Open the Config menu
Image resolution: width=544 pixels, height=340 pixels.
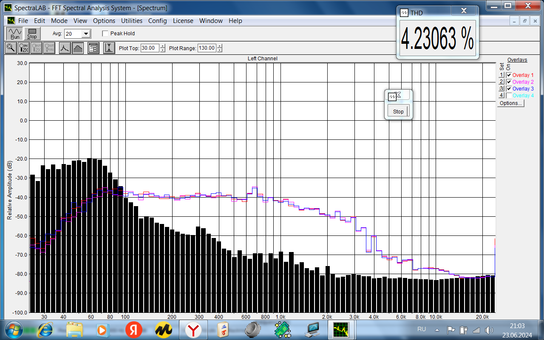coord(158,20)
